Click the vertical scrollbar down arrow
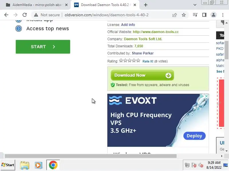Image resolution: width=229 pixels, height=171 pixels. click(x=226, y=151)
